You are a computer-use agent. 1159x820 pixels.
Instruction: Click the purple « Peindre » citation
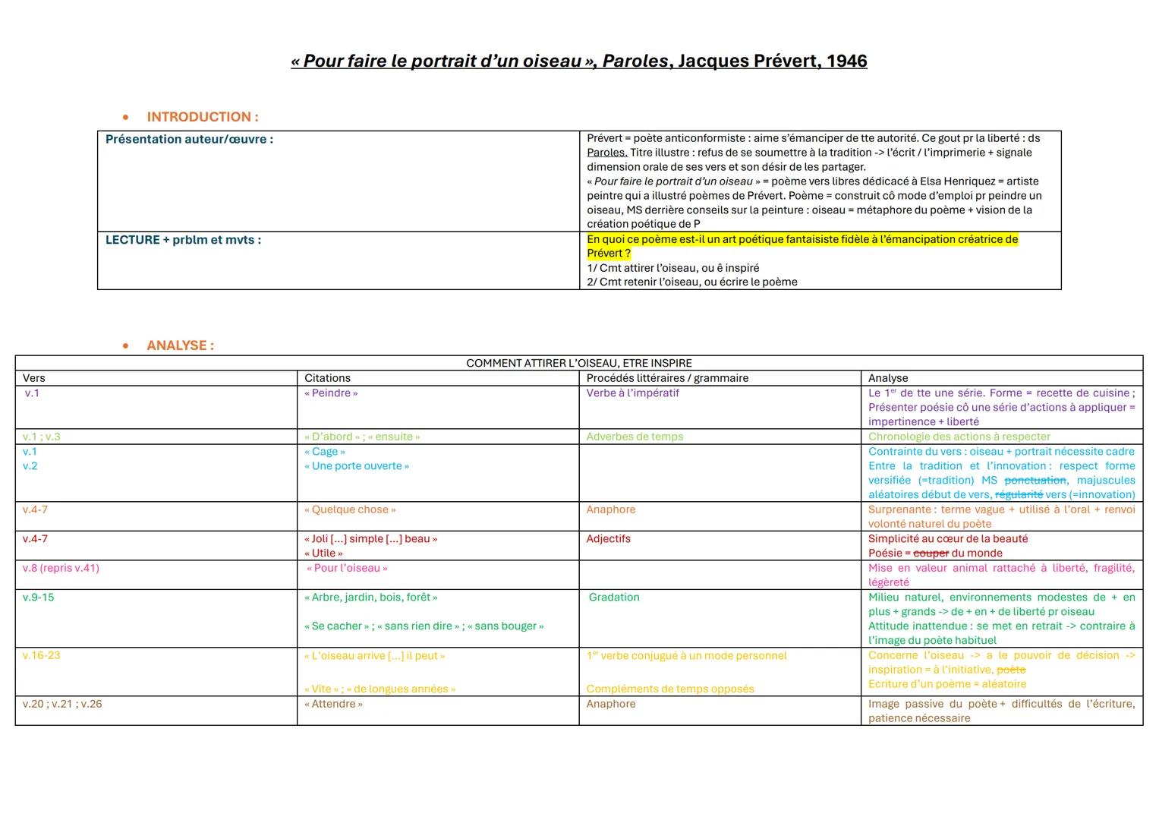tap(331, 393)
